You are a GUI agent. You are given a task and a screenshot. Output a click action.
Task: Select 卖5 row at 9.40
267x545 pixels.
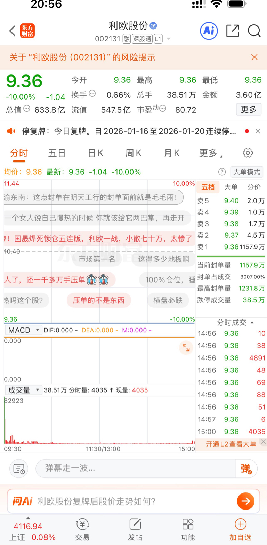[231, 200]
